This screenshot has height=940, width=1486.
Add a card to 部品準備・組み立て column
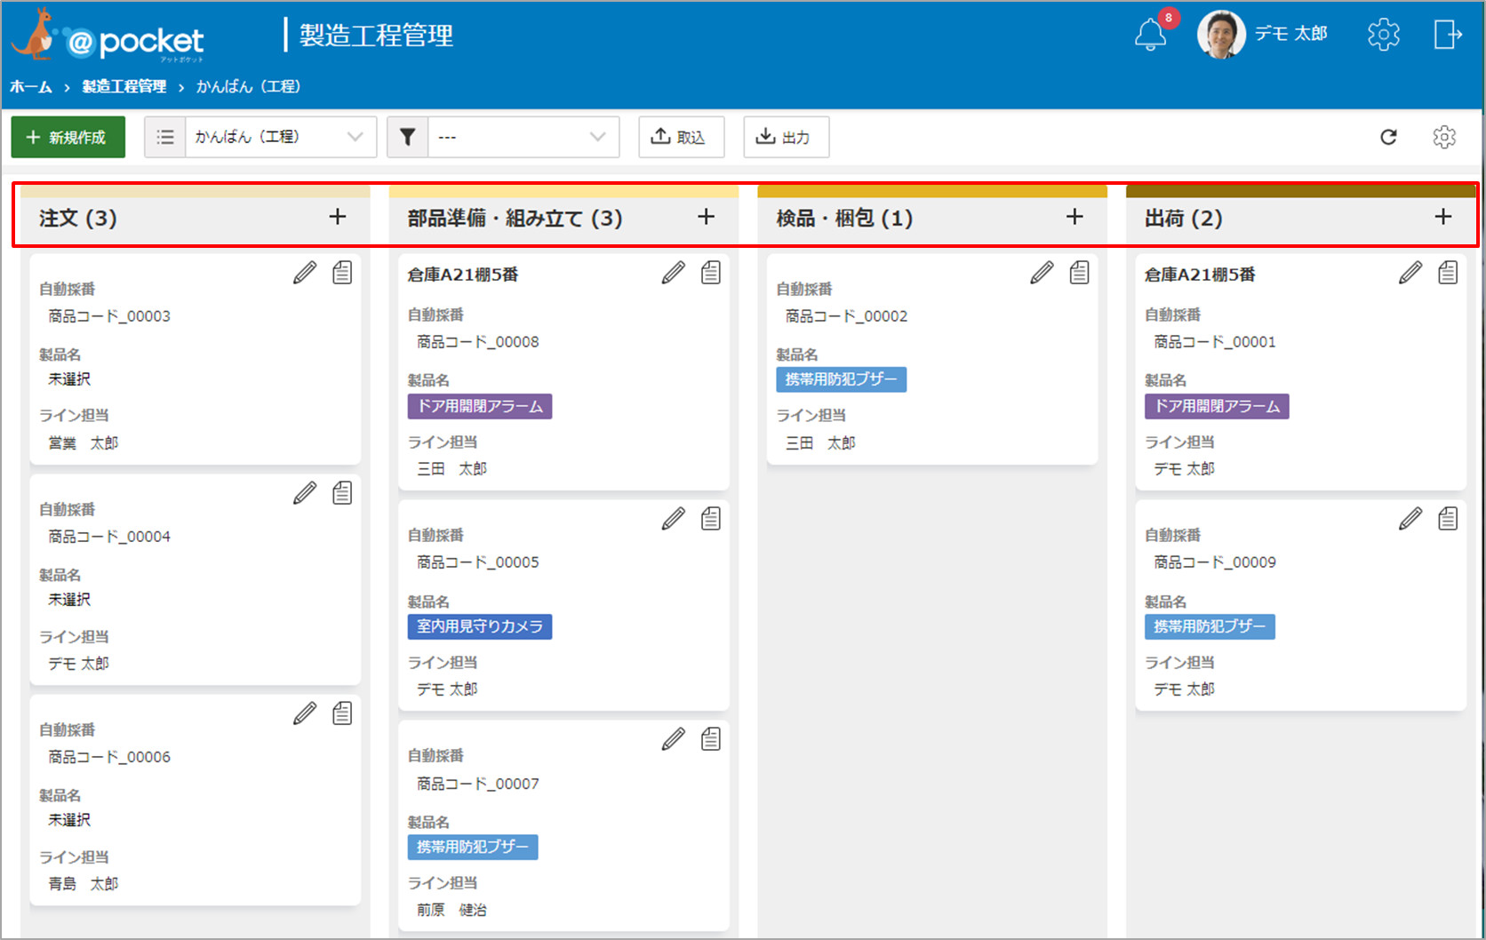[x=706, y=217]
